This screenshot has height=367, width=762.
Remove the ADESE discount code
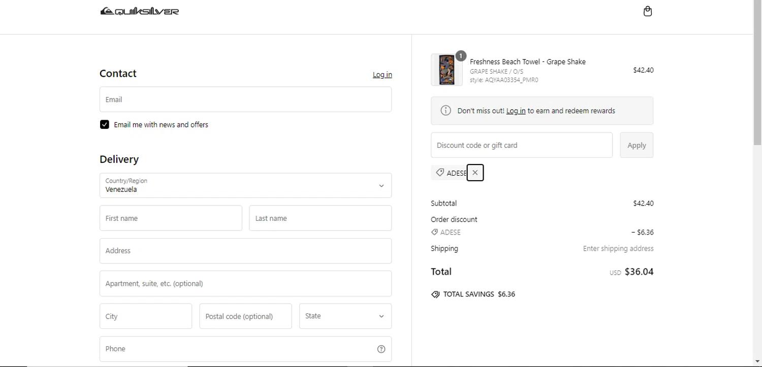point(475,173)
